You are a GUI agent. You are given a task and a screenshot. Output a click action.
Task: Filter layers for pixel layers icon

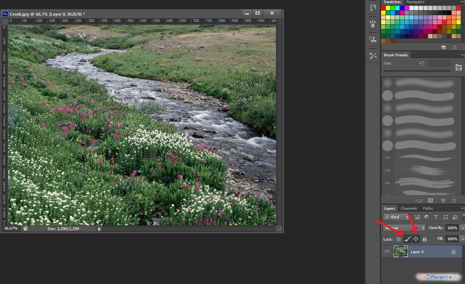[417, 217]
